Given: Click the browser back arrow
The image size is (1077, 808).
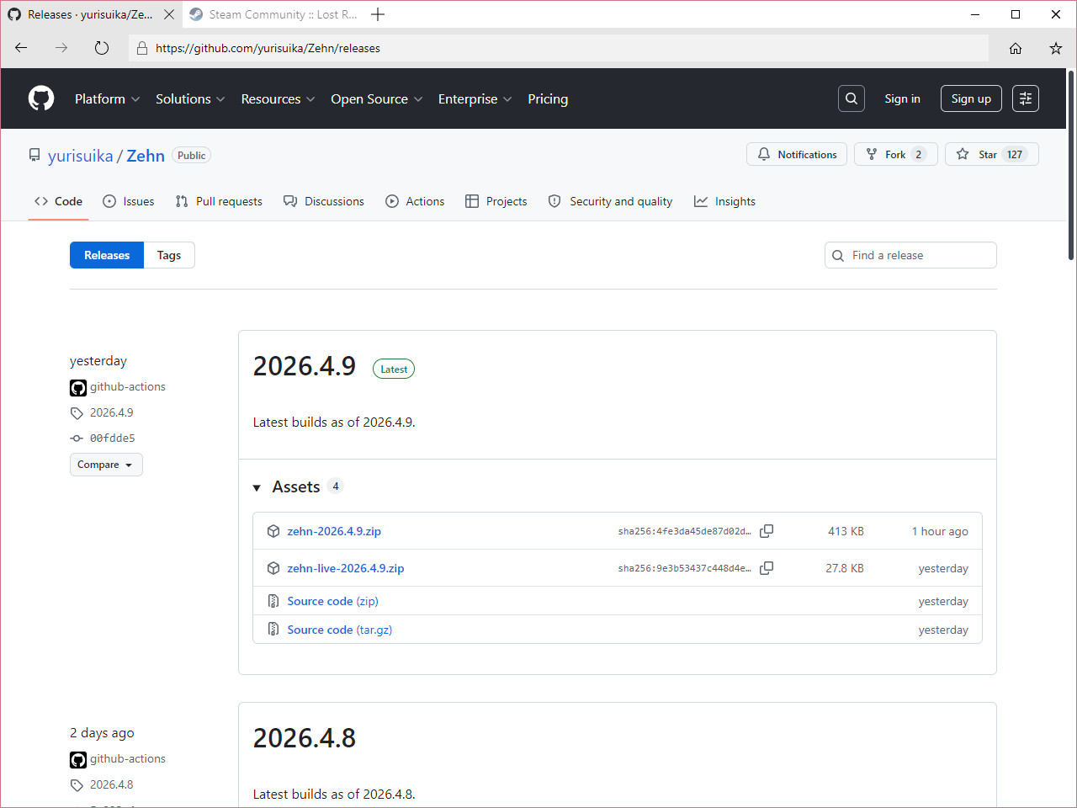Looking at the screenshot, I should click(21, 48).
